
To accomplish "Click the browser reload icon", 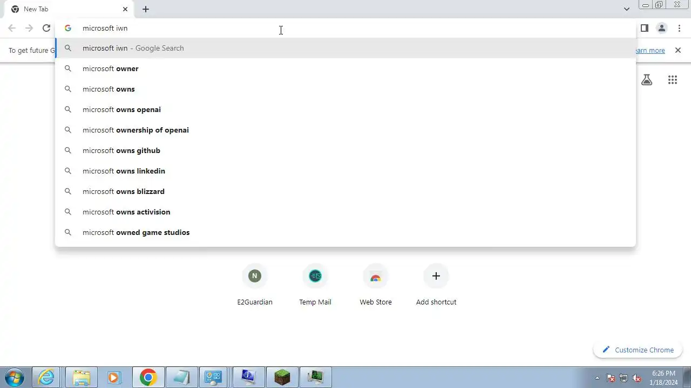I will 46,28.
